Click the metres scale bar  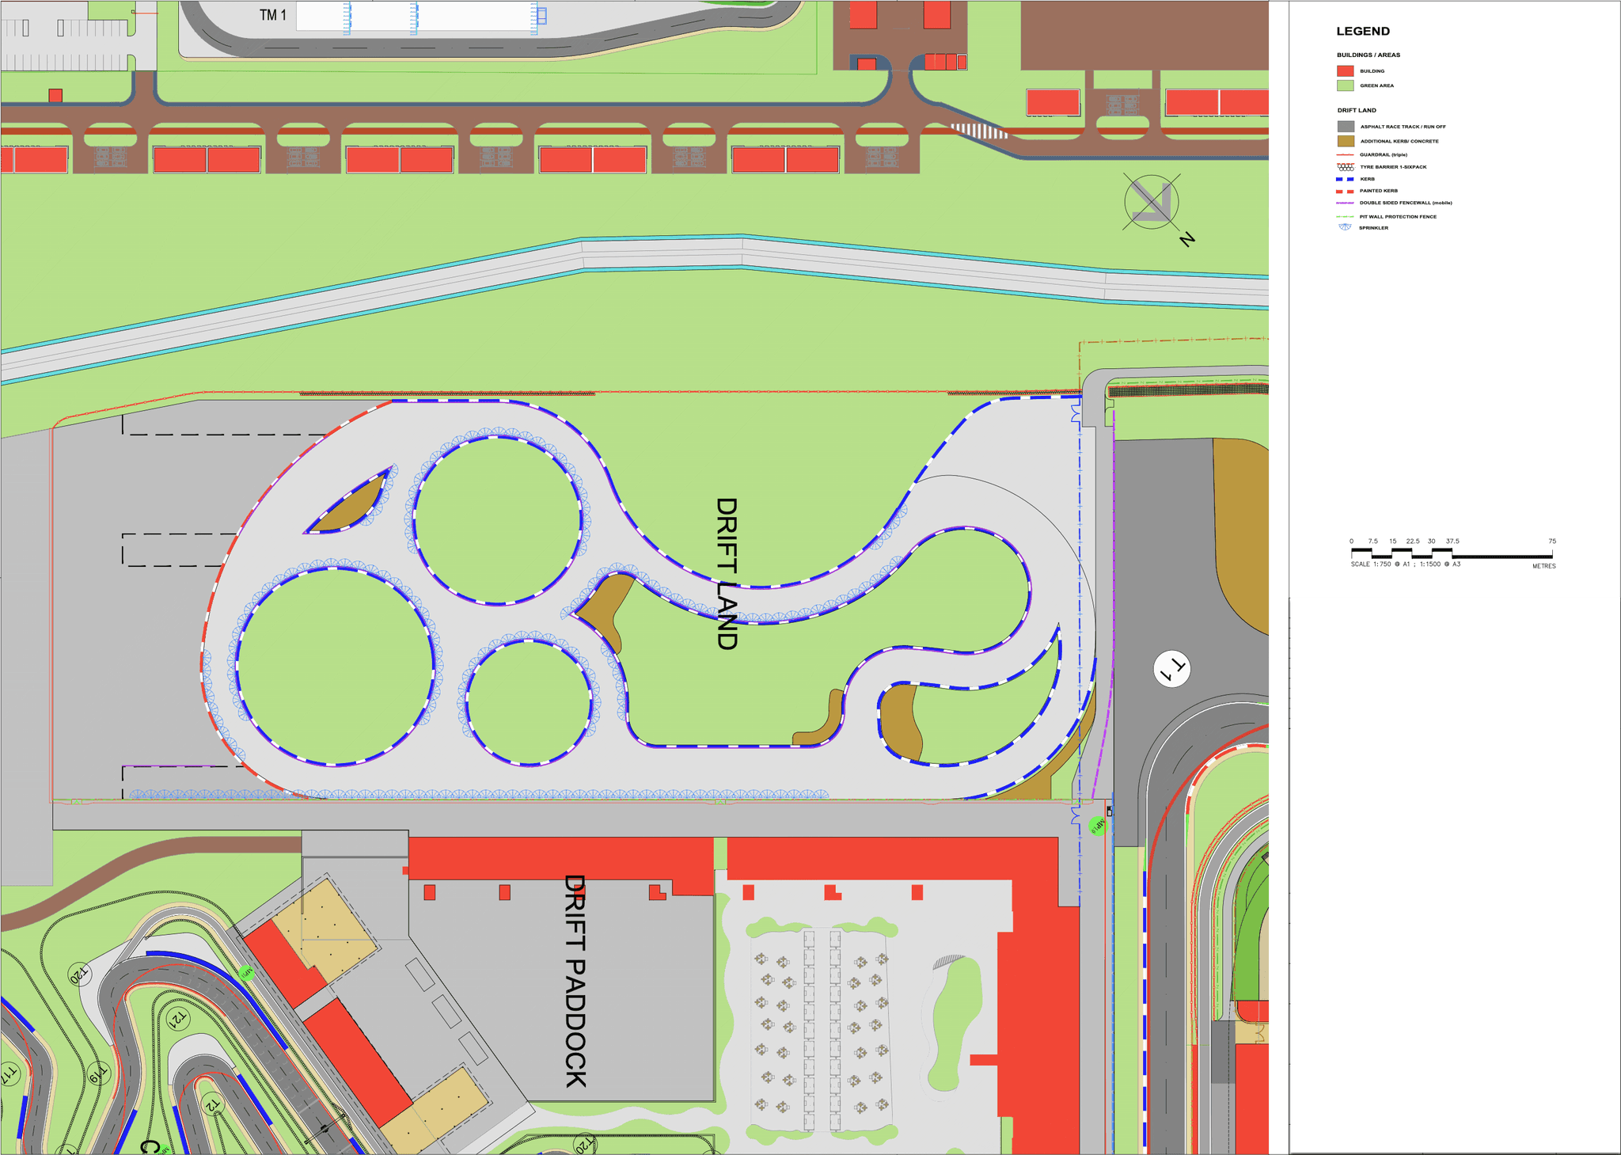click(1452, 553)
